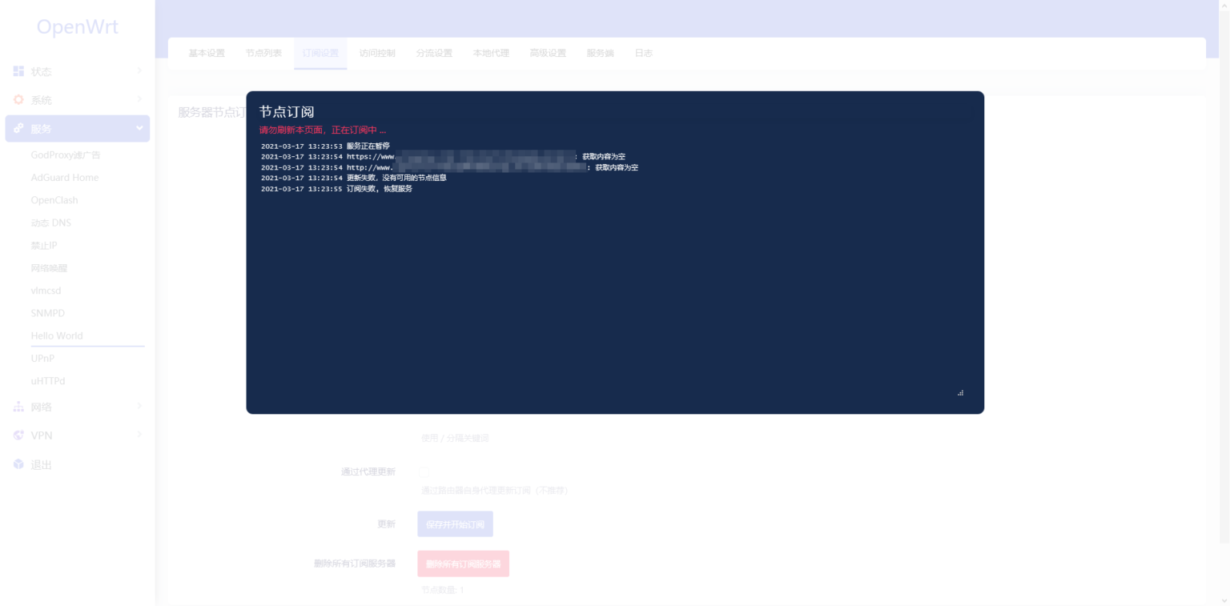
Task: Enable the 通过代理更新 checkbox
Action: click(x=424, y=472)
